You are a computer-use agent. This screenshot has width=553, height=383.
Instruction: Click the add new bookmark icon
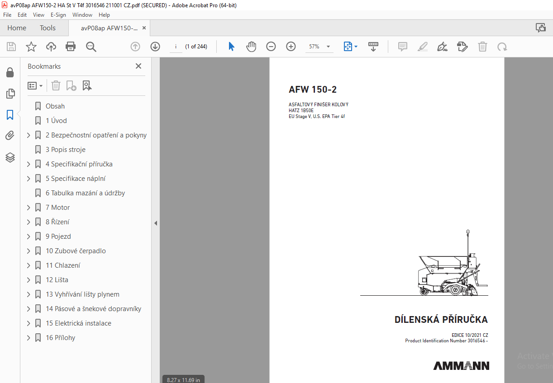pos(72,85)
